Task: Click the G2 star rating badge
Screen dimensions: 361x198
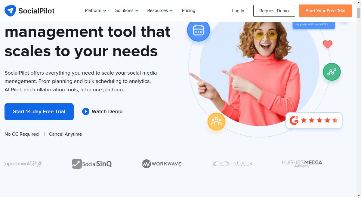Action: (314, 120)
